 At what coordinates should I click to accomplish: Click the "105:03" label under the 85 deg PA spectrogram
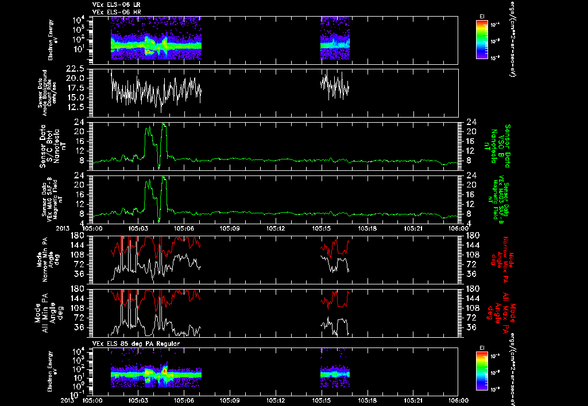point(138,401)
